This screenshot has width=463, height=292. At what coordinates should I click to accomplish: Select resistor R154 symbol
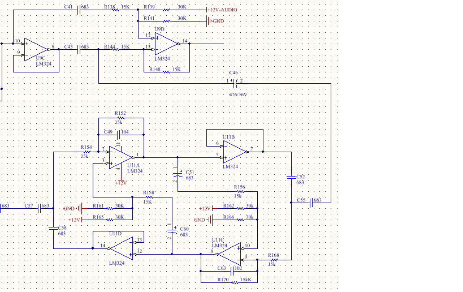tap(87, 152)
